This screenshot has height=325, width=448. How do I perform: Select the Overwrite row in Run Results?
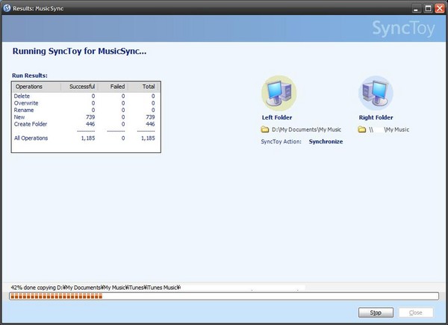[86, 103]
